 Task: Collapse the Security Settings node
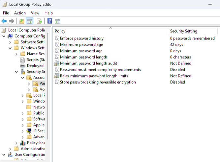click(16, 72)
